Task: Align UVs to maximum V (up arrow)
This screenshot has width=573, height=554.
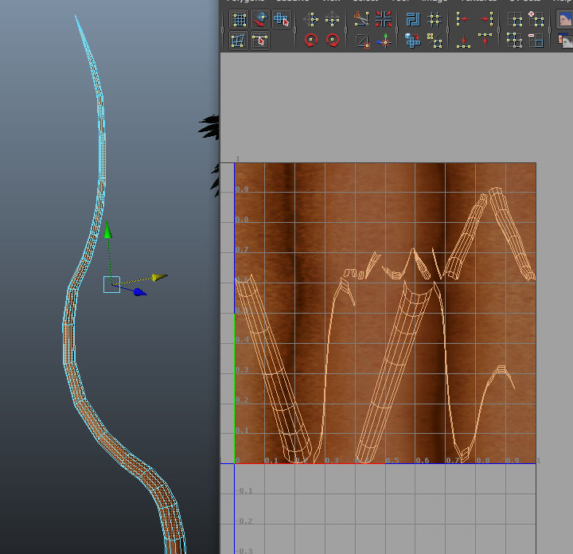Action: pyautogui.click(x=485, y=41)
